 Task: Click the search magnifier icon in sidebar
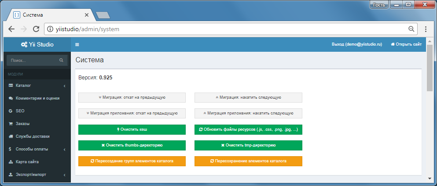click(61, 60)
